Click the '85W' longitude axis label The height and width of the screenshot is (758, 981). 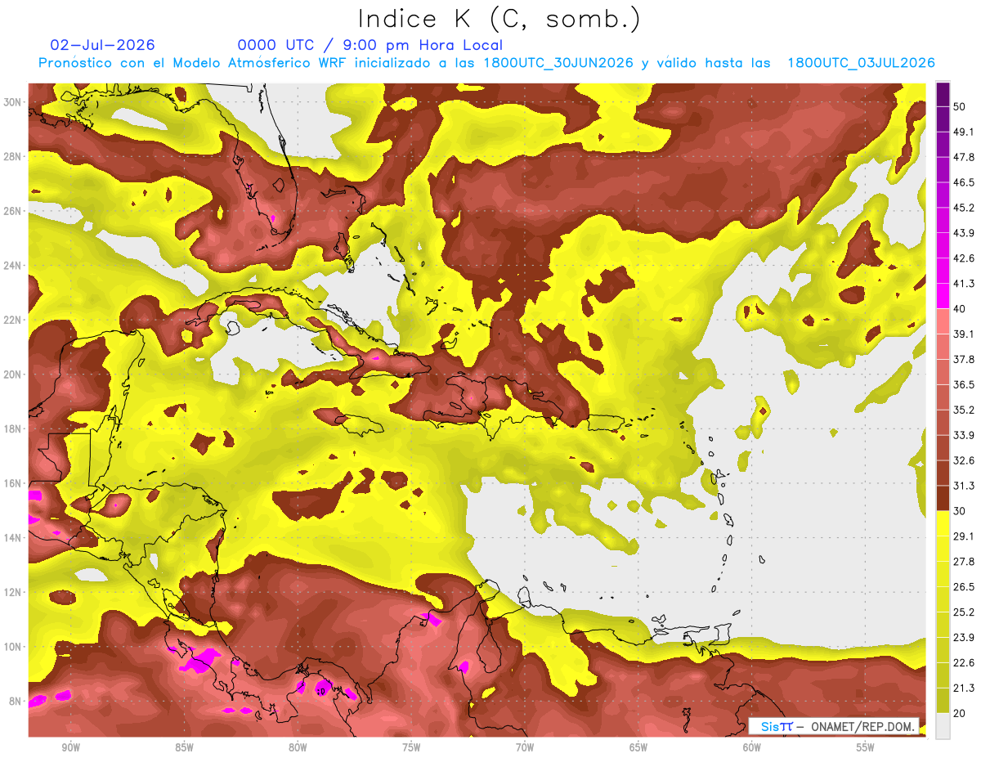184,748
